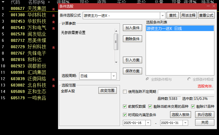Click the end date field 2025-01-31
Image resolution: width=219 pixels, height=135 pixels.
tap(172, 123)
